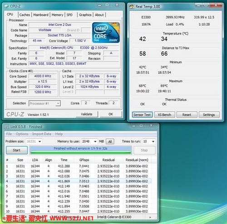
Task: Switch to the Caches tab in CPU-Z
Action: click(25, 15)
